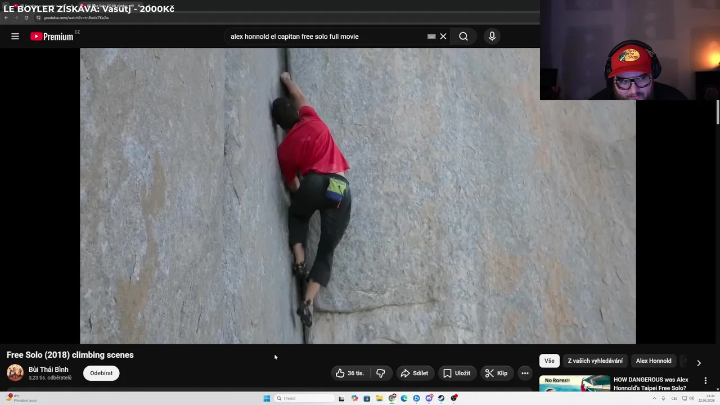
Task: Open the No Ropes recommended video thumbnail
Action: pos(574,383)
